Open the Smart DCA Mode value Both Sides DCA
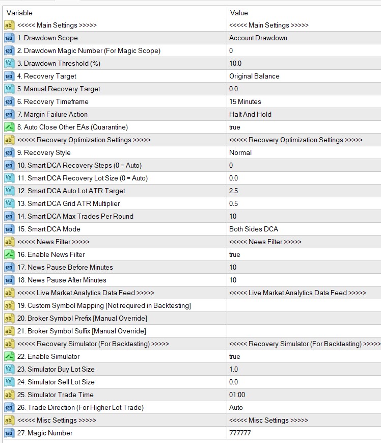Screen dimensions: 381x443 coord(254,229)
